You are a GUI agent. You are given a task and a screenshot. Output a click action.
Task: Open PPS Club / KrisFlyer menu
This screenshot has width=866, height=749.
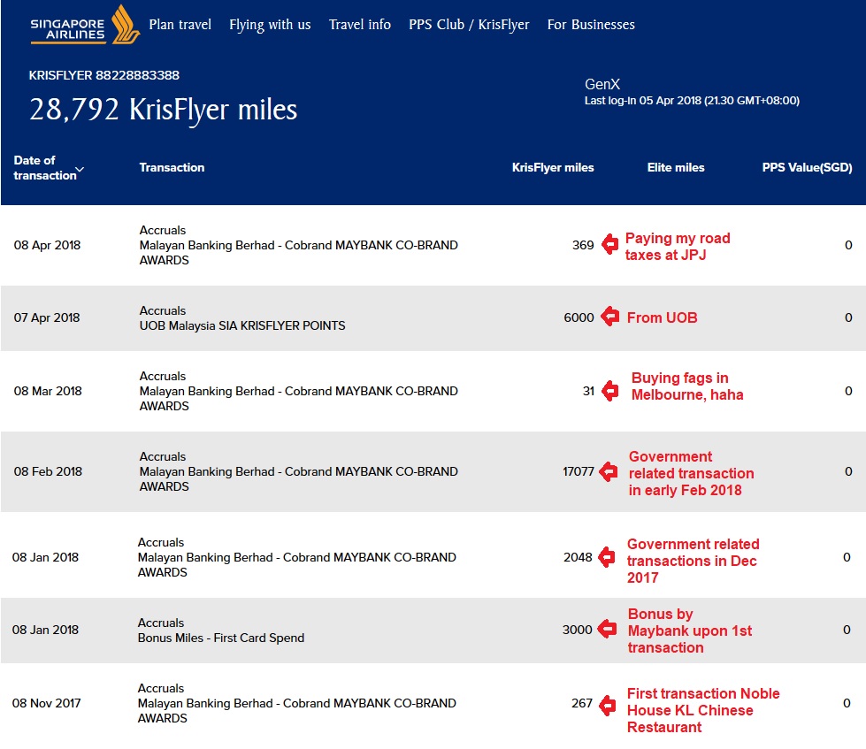click(x=469, y=25)
